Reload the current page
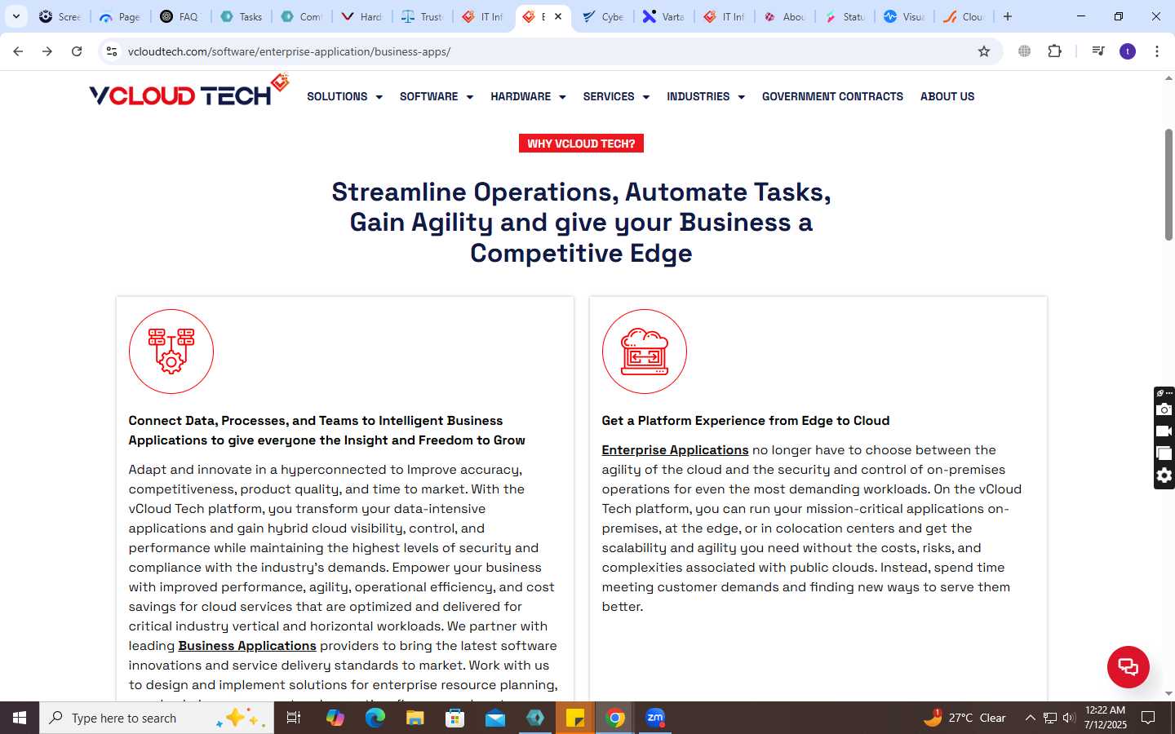Image resolution: width=1175 pixels, height=734 pixels. [x=77, y=51]
